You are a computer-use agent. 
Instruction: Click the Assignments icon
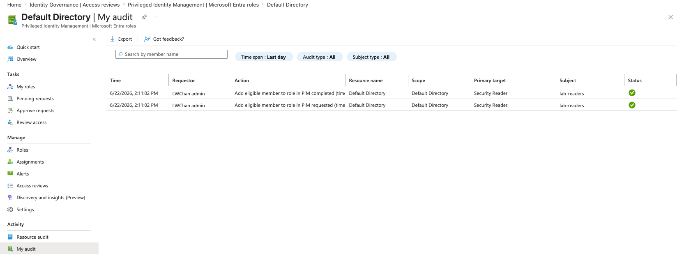pyautogui.click(x=10, y=162)
